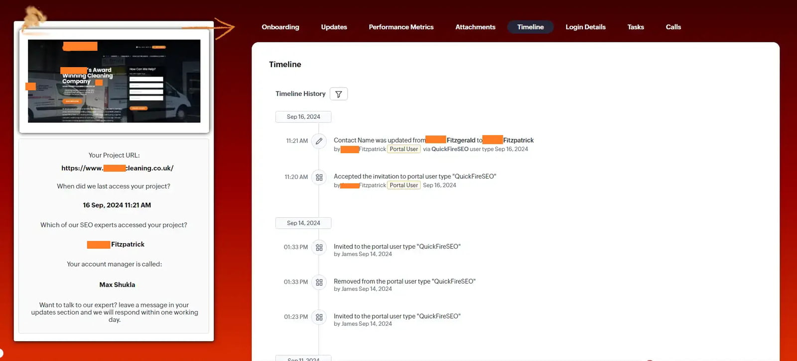
Task: Open the Updates tab
Action: (334, 27)
